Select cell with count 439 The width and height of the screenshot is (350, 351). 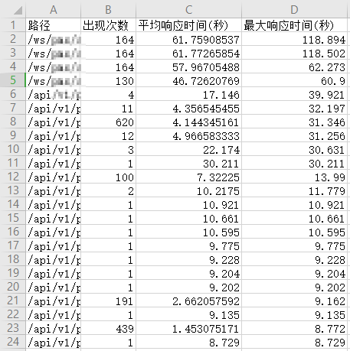108,328
